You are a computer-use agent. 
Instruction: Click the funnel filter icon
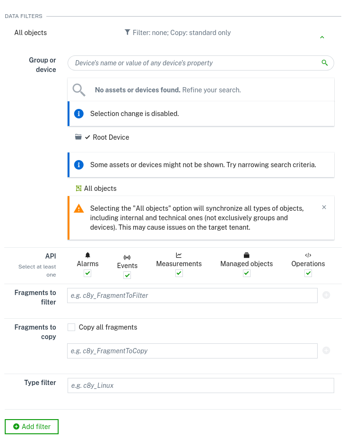tap(127, 32)
